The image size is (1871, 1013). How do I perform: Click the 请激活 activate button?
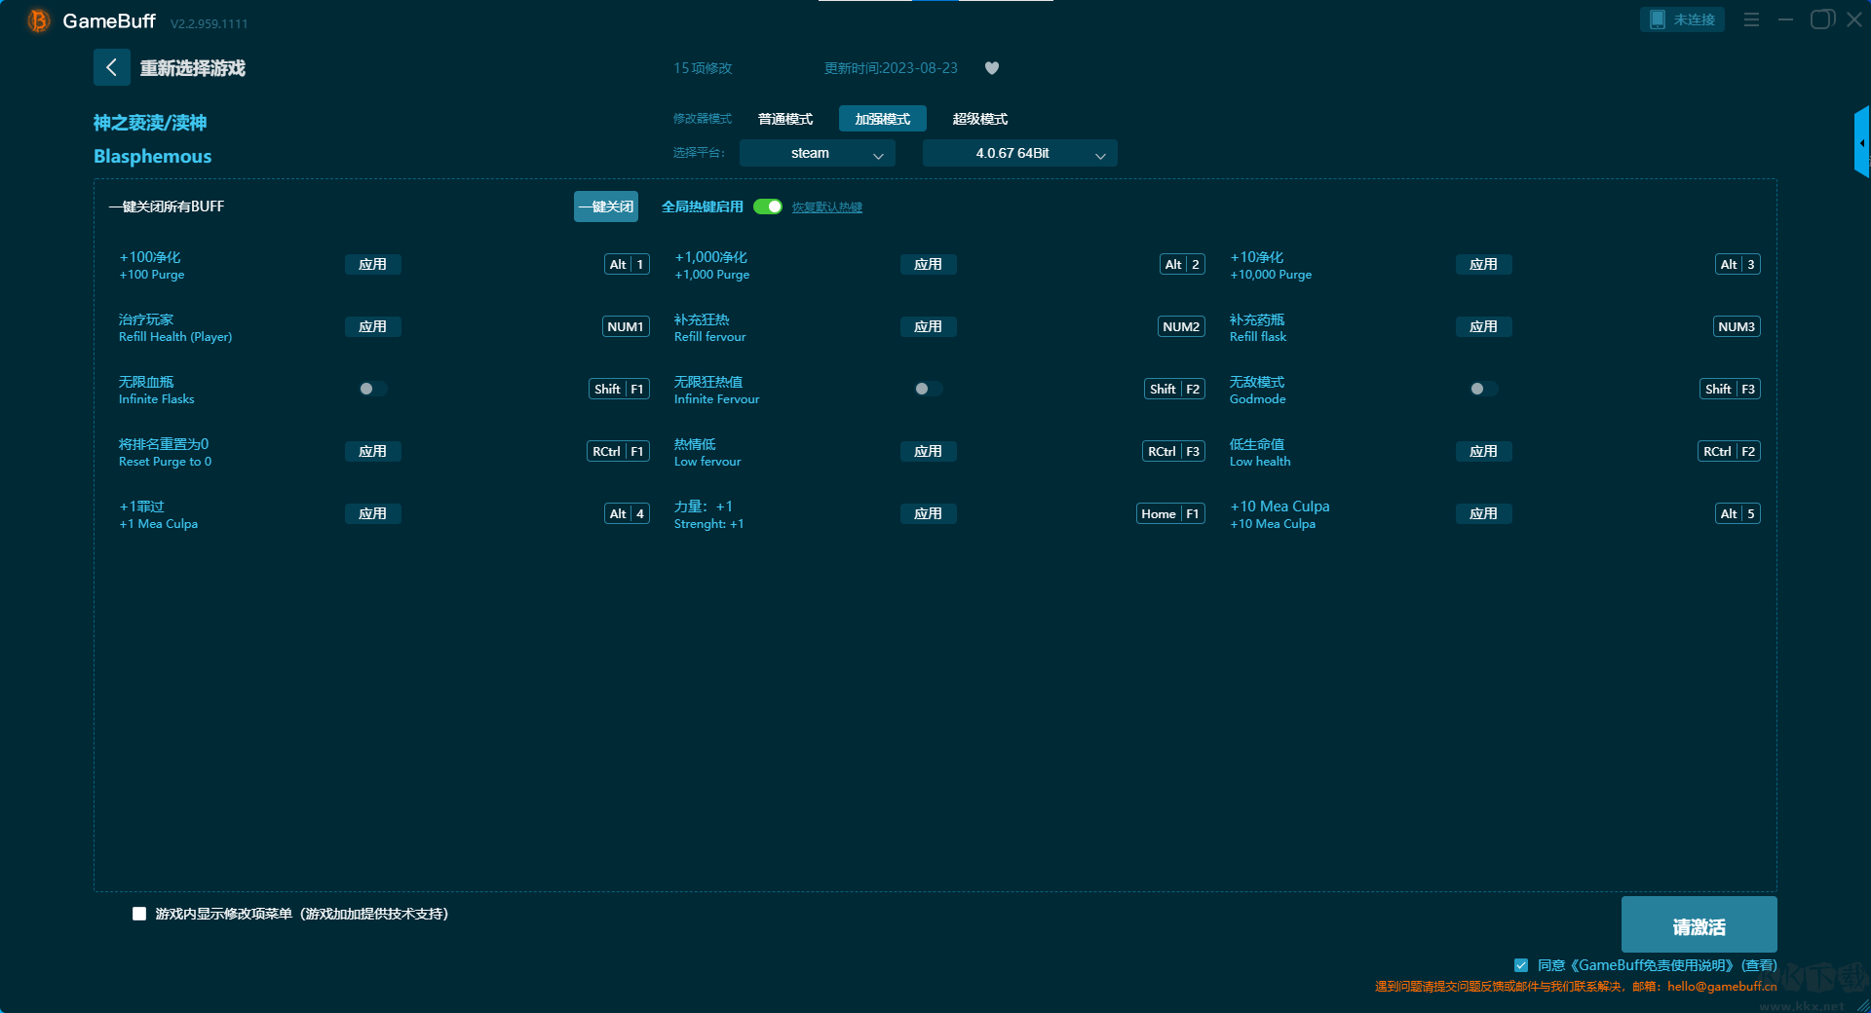point(1699,925)
